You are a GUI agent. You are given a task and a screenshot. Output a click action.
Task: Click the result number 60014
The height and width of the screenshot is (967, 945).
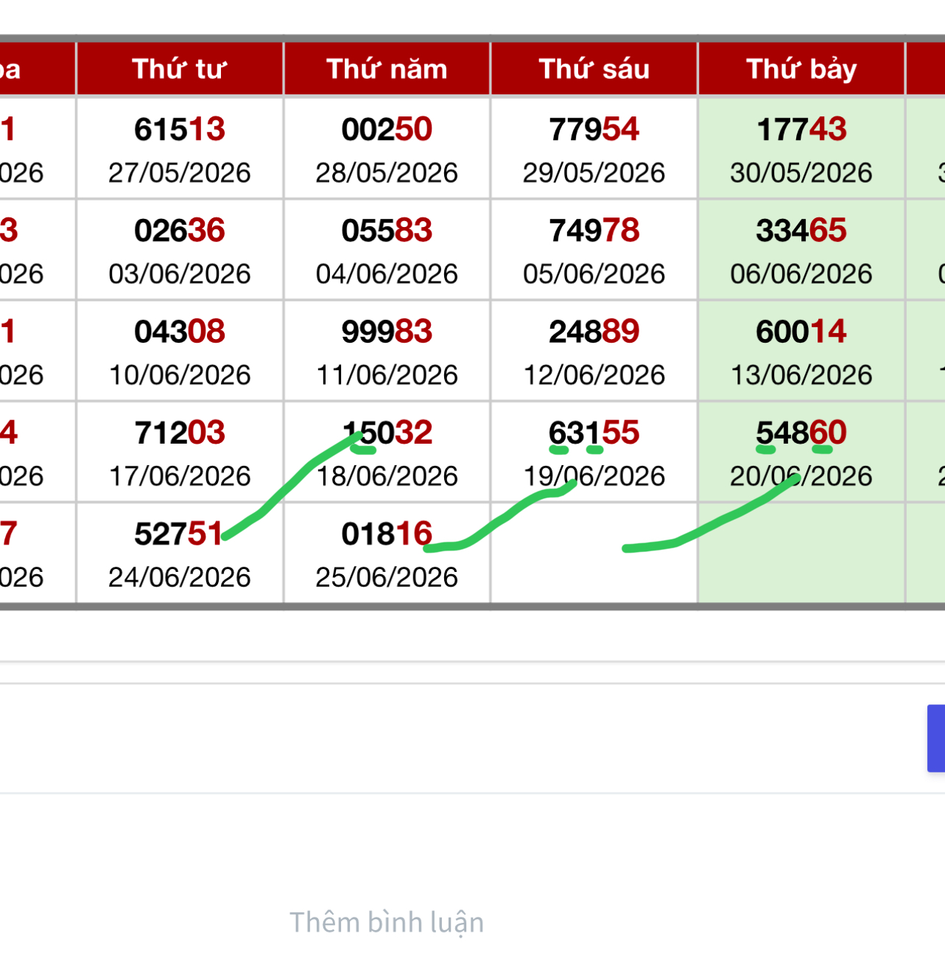point(801,332)
